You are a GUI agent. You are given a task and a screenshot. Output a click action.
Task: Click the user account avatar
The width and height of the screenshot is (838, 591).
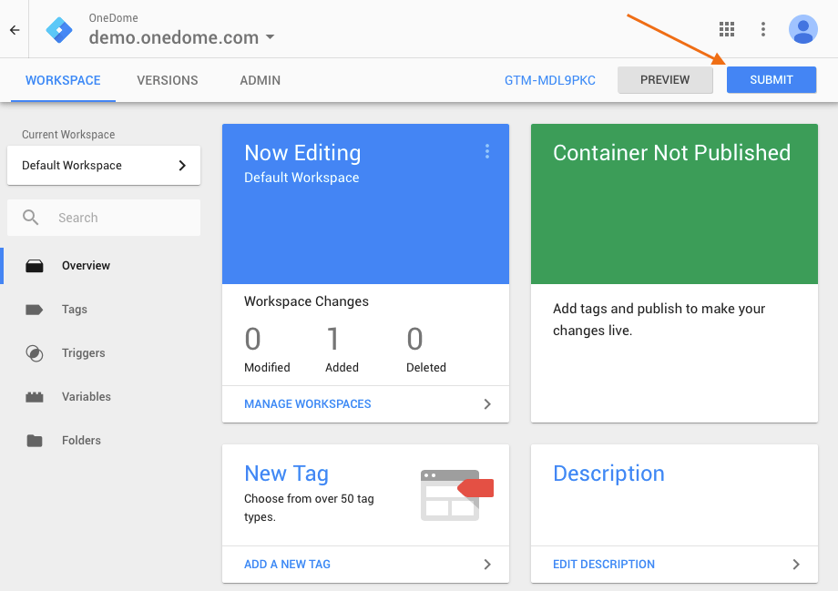802,29
